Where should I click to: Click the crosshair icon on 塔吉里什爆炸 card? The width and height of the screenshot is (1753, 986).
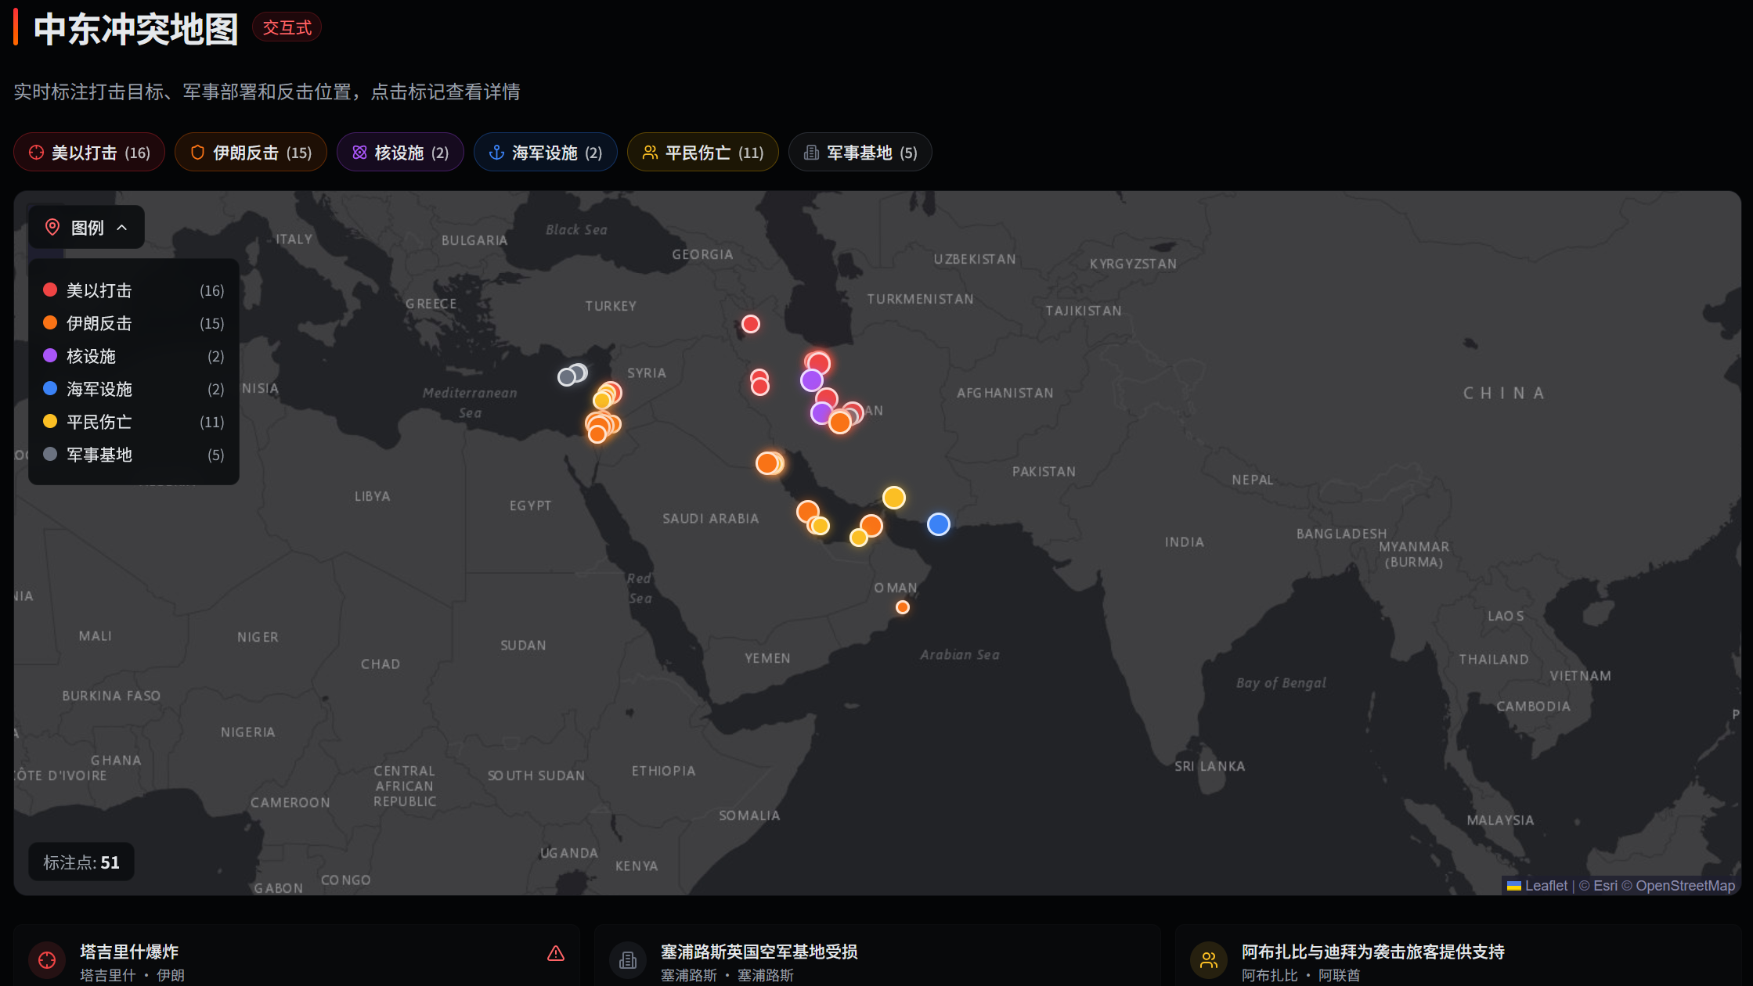pos(47,960)
